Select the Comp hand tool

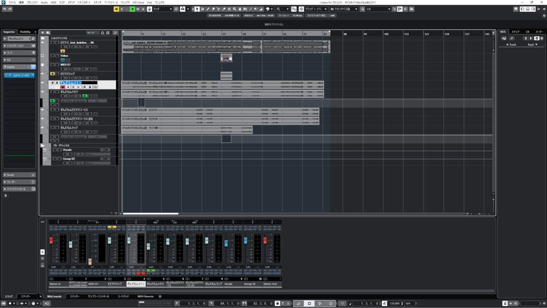(240, 9)
